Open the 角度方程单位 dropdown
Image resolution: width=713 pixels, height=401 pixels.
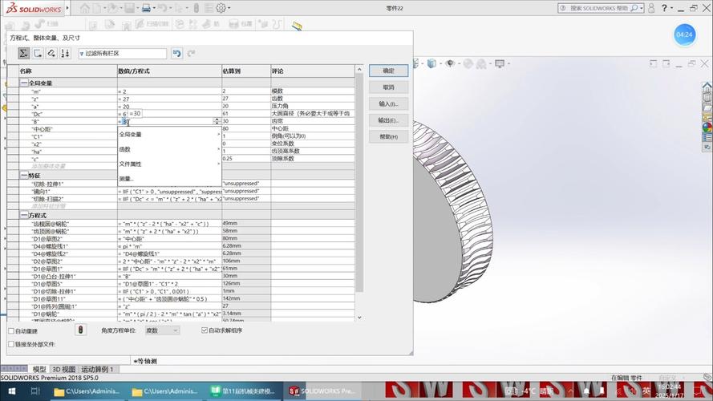(x=162, y=330)
